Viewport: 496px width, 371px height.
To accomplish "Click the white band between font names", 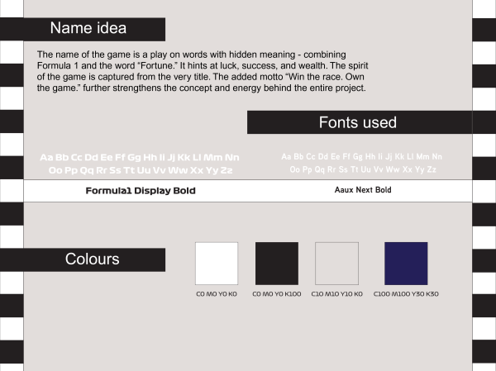I will (248, 190).
